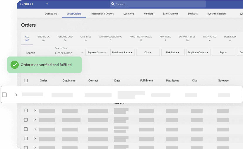Screen dimensions: 243x149
Task: Select the Pending COD status tab
Action: tap(65, 38)
